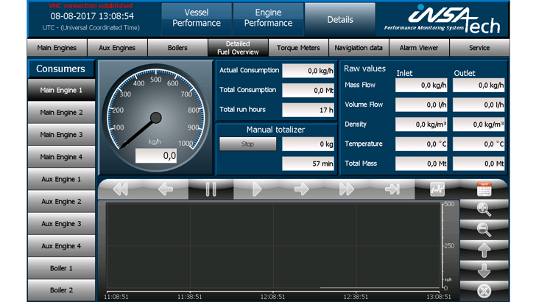Image resolution: width=536 pixels, height=302 pixels.
Task: Click the Raw values heading
Action: click(x=364, y=69)
